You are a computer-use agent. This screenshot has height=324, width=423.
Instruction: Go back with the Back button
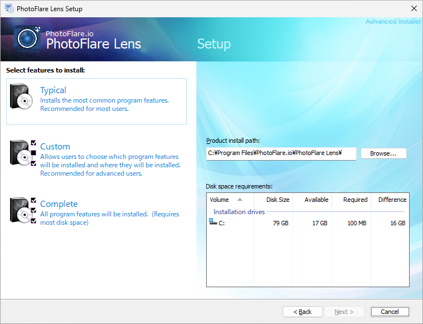tap(303, 312)
